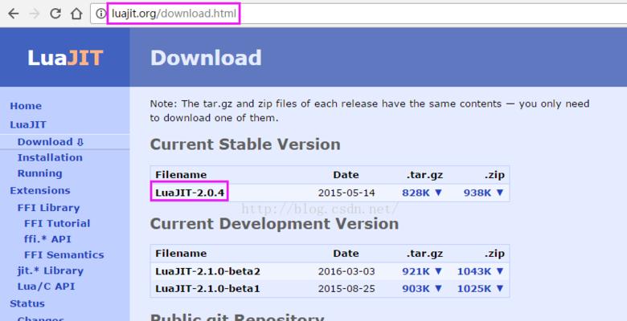Go back with the browser back arrow
Screen dimensions: 627x321
[14, 14]
